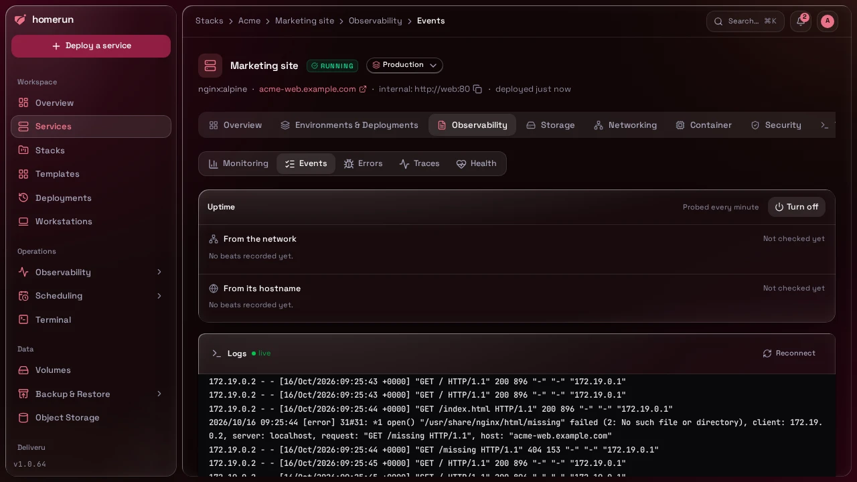The image size is (857, 482).
Task: Click the Workstations sidebar icon
Action: click(x=23, y=222)
